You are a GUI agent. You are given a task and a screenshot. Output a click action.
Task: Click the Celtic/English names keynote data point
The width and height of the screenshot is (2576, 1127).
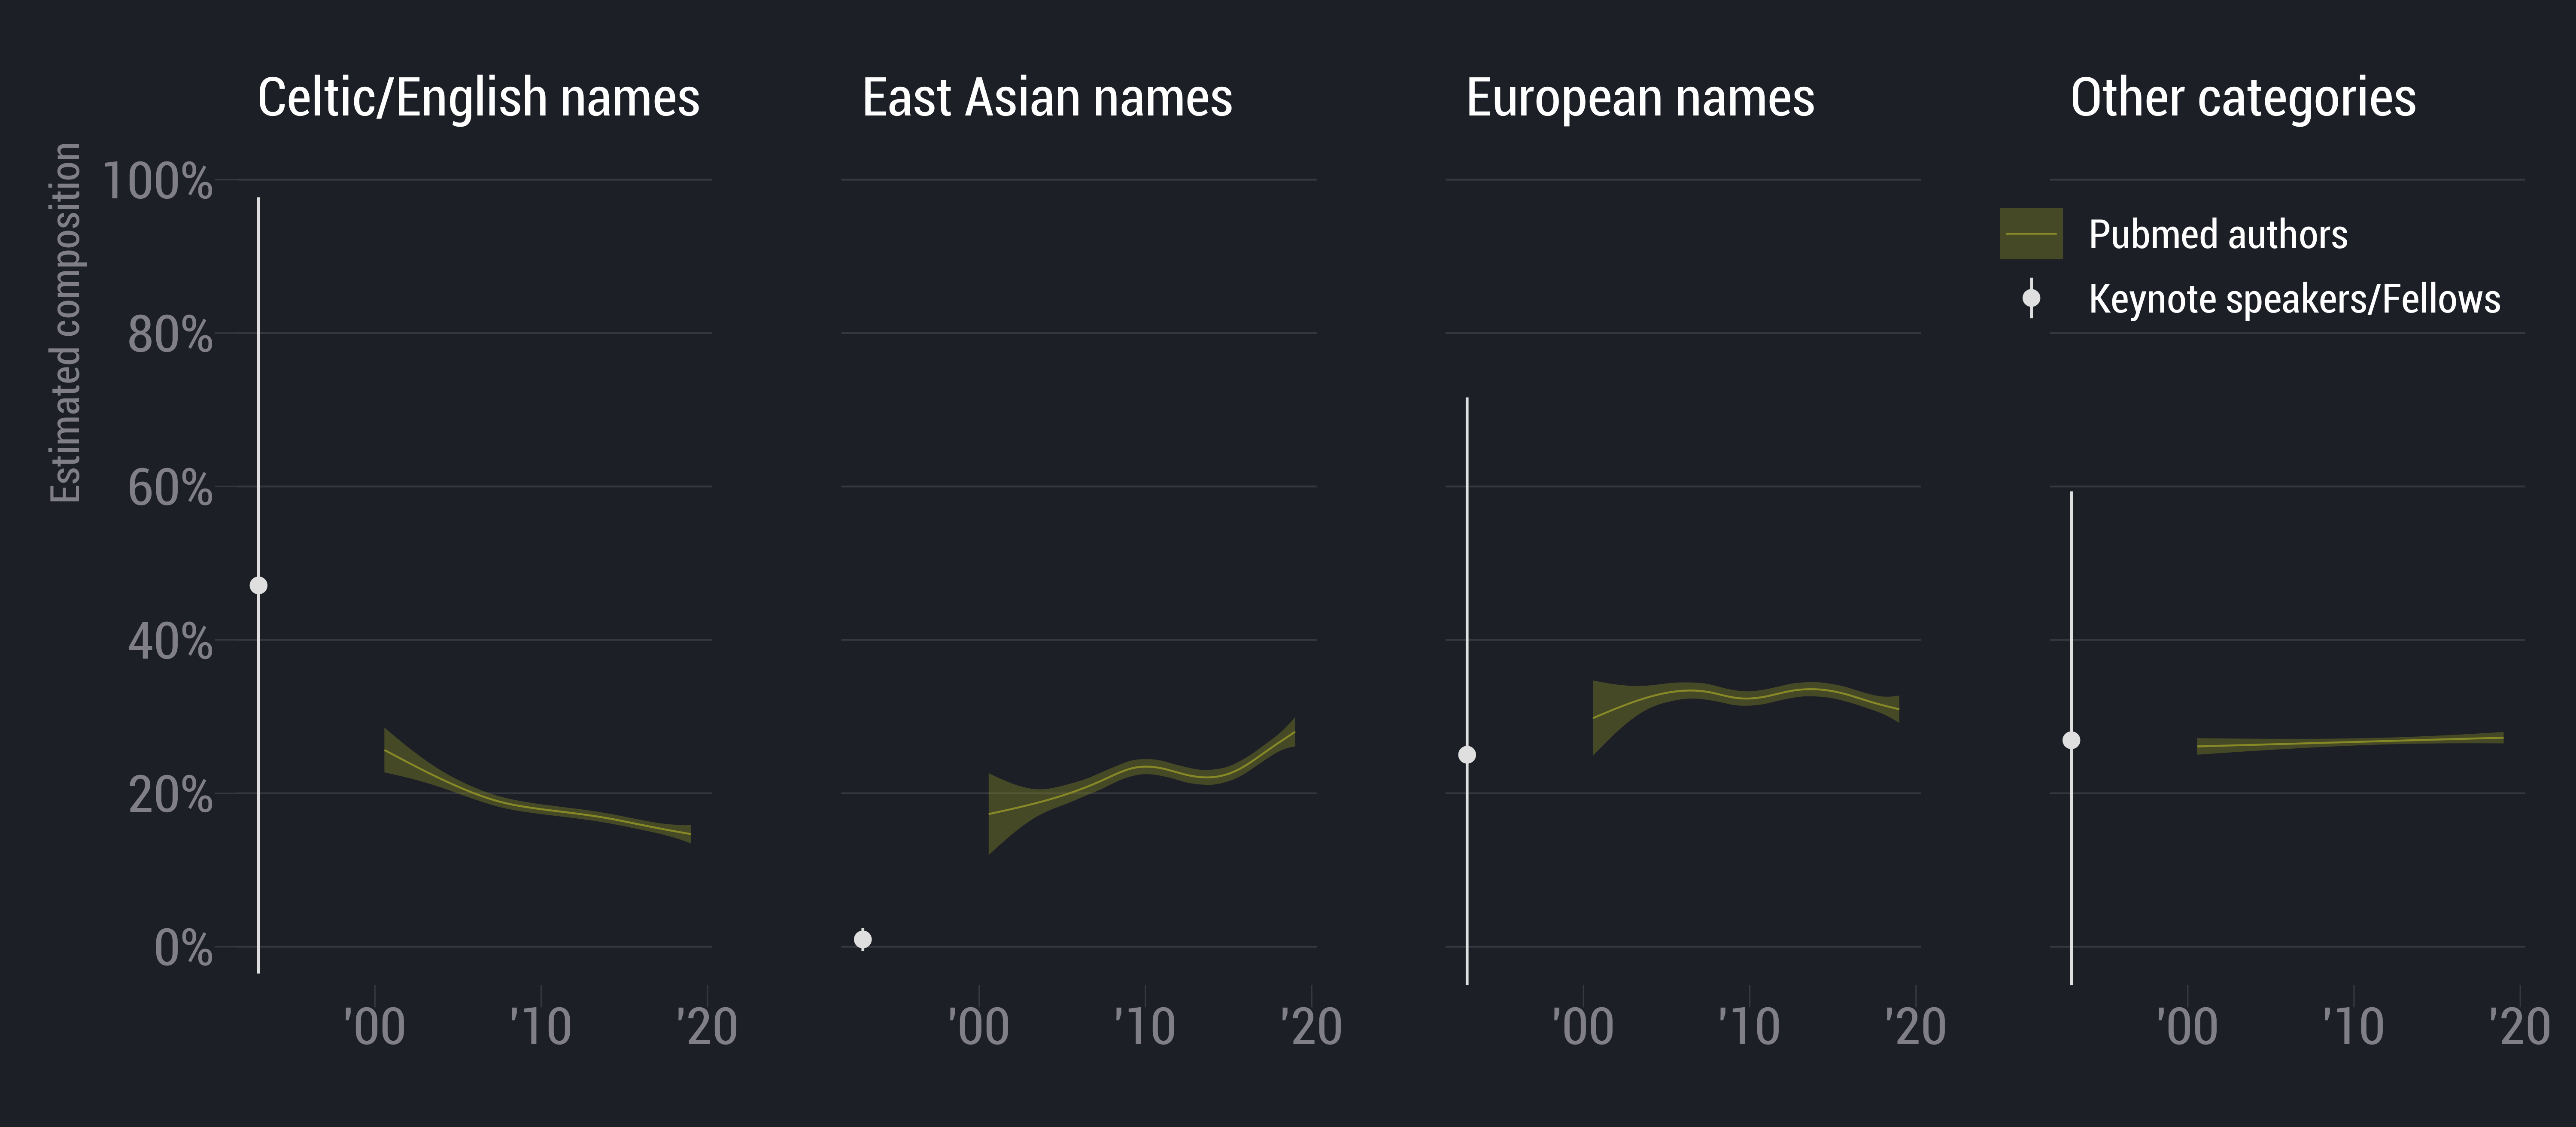tap(258, 585)
